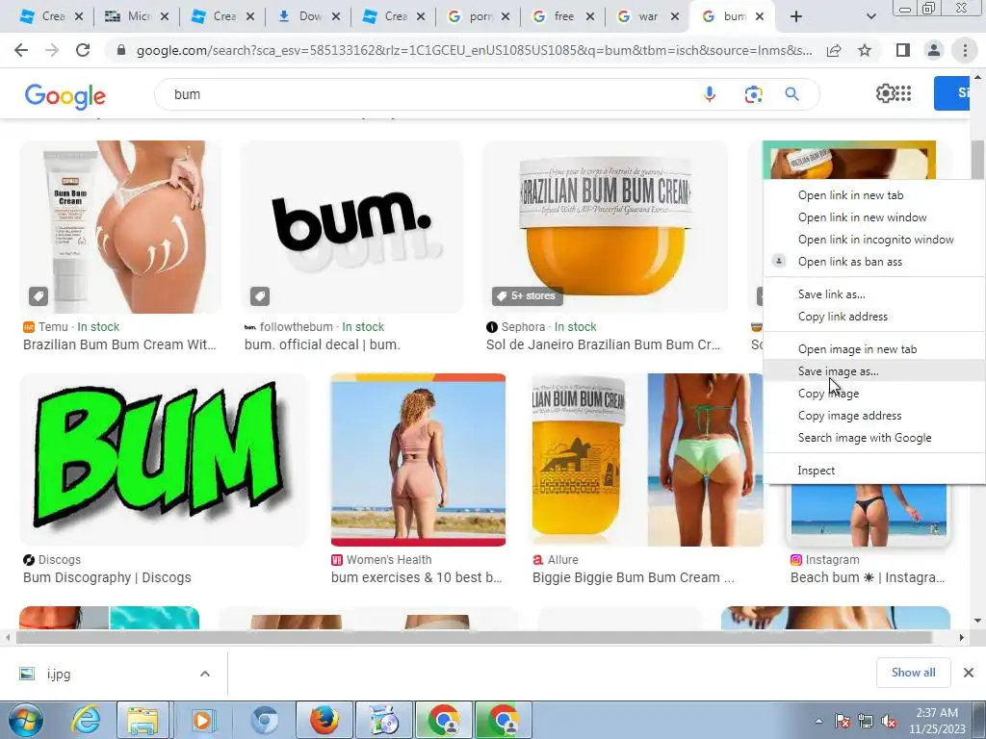Close the downloads bar
Image resolution: width=986 pixels, height=739 pixels.
tap(969, 673)
